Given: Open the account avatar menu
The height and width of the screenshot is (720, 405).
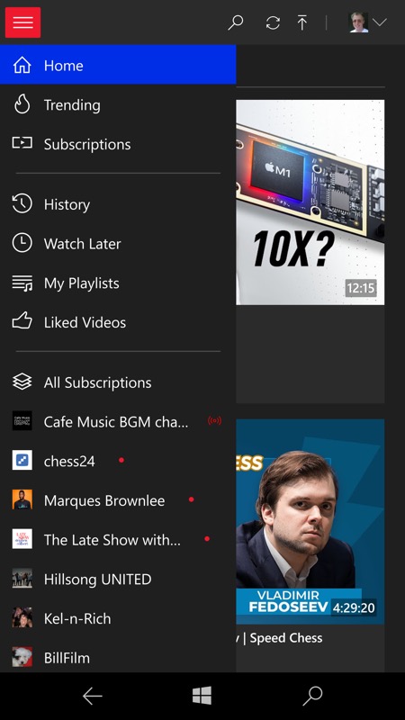Looking at the screenshot, I should tap(358, 22).
